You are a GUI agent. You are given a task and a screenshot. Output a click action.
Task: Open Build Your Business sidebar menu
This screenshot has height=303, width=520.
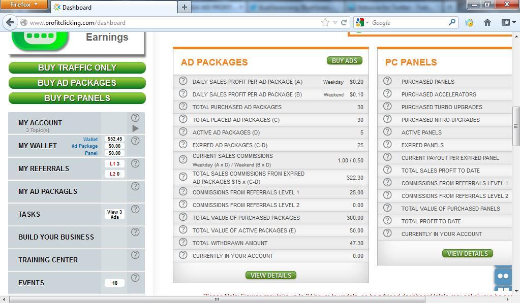tap(56, 237)
